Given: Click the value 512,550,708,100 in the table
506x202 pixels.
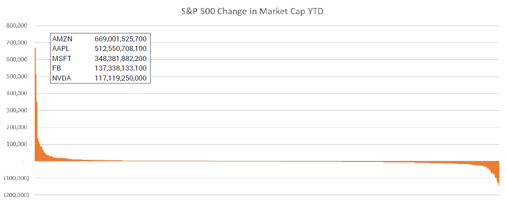Looking at the screenshot, I should point(121,48).
